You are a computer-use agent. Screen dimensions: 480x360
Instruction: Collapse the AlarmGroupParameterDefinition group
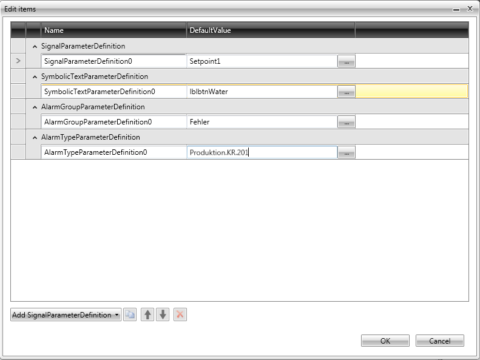35,107
